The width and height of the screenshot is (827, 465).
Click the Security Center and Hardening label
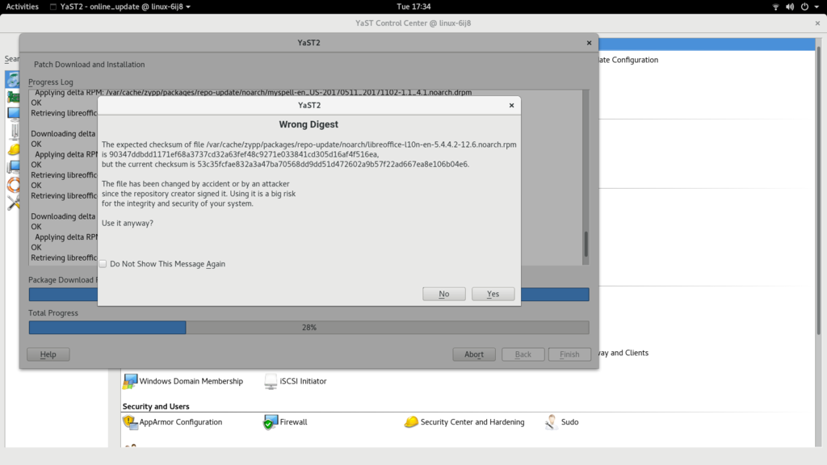[x=472, y=421]
